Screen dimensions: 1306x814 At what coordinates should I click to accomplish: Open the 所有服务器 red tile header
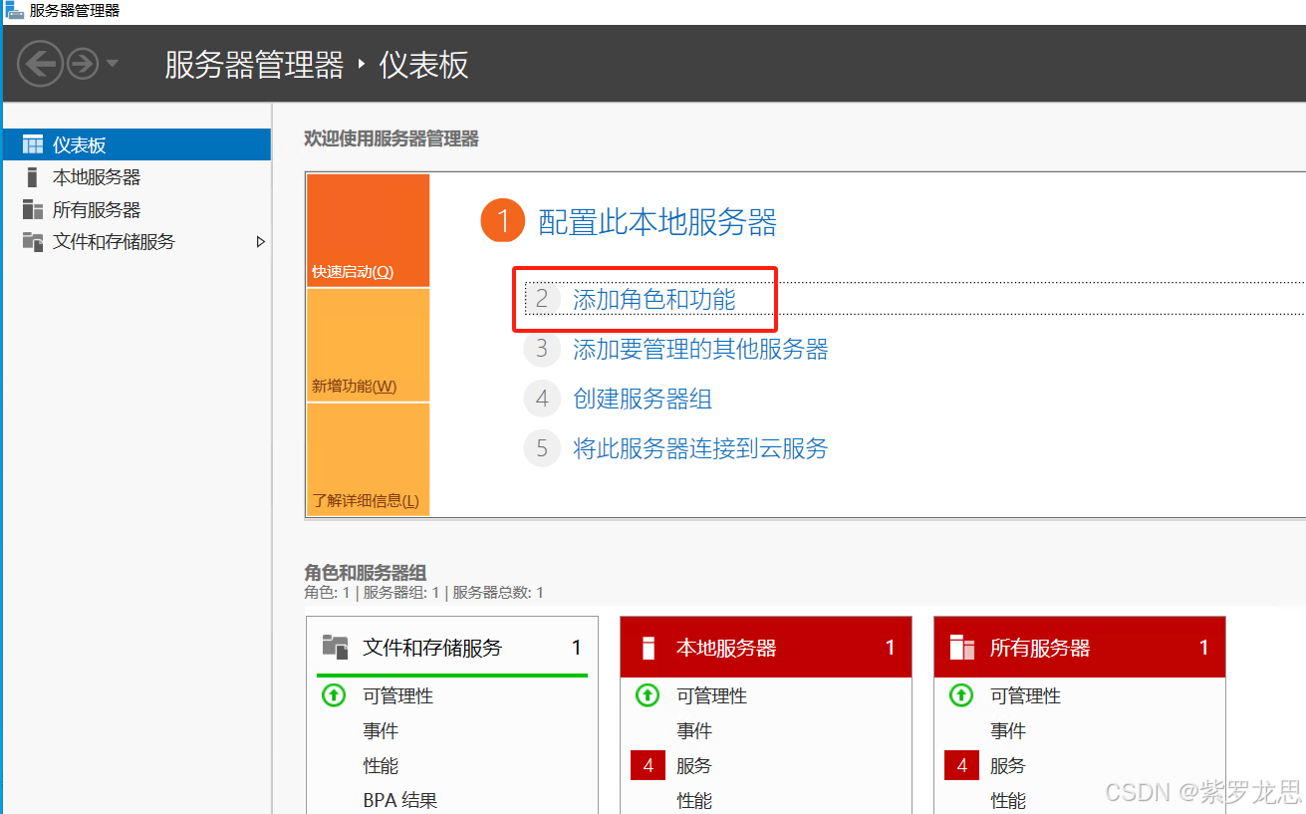tap(1080, 648)
